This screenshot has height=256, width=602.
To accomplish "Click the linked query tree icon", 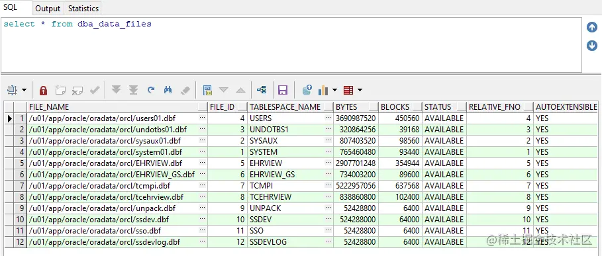I will [x=262, y=91].
